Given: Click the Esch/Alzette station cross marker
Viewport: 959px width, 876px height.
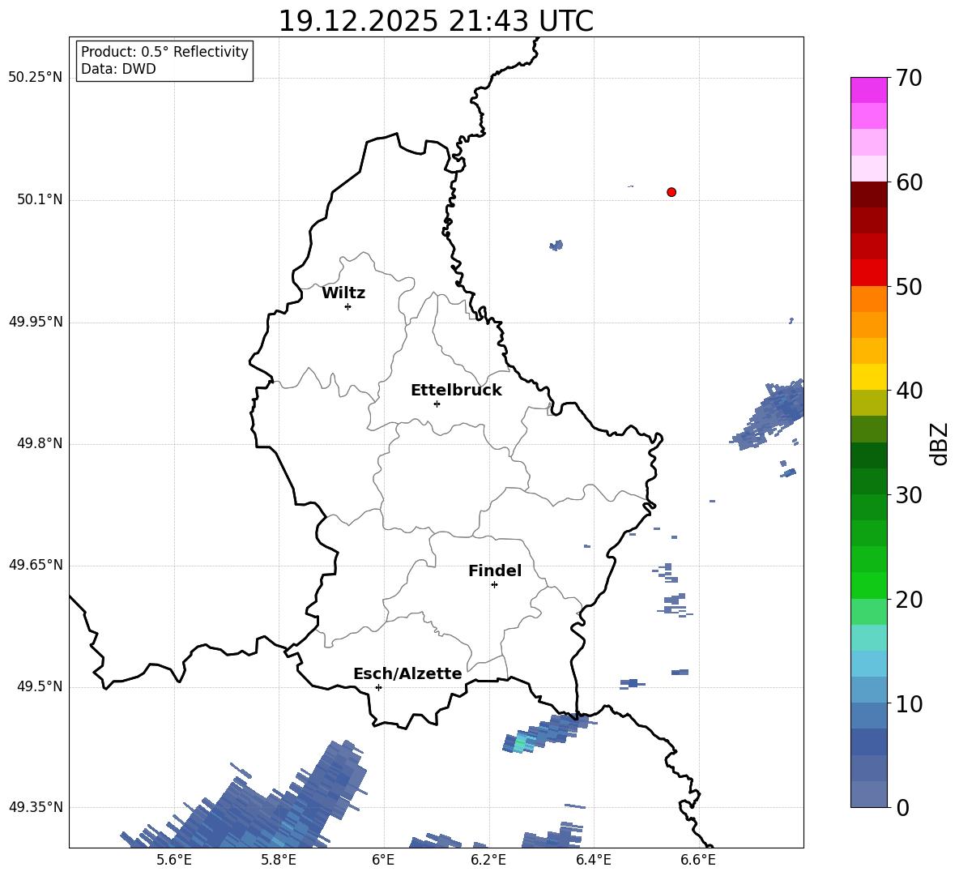Looking at the screenshot, I should (378, 687).
